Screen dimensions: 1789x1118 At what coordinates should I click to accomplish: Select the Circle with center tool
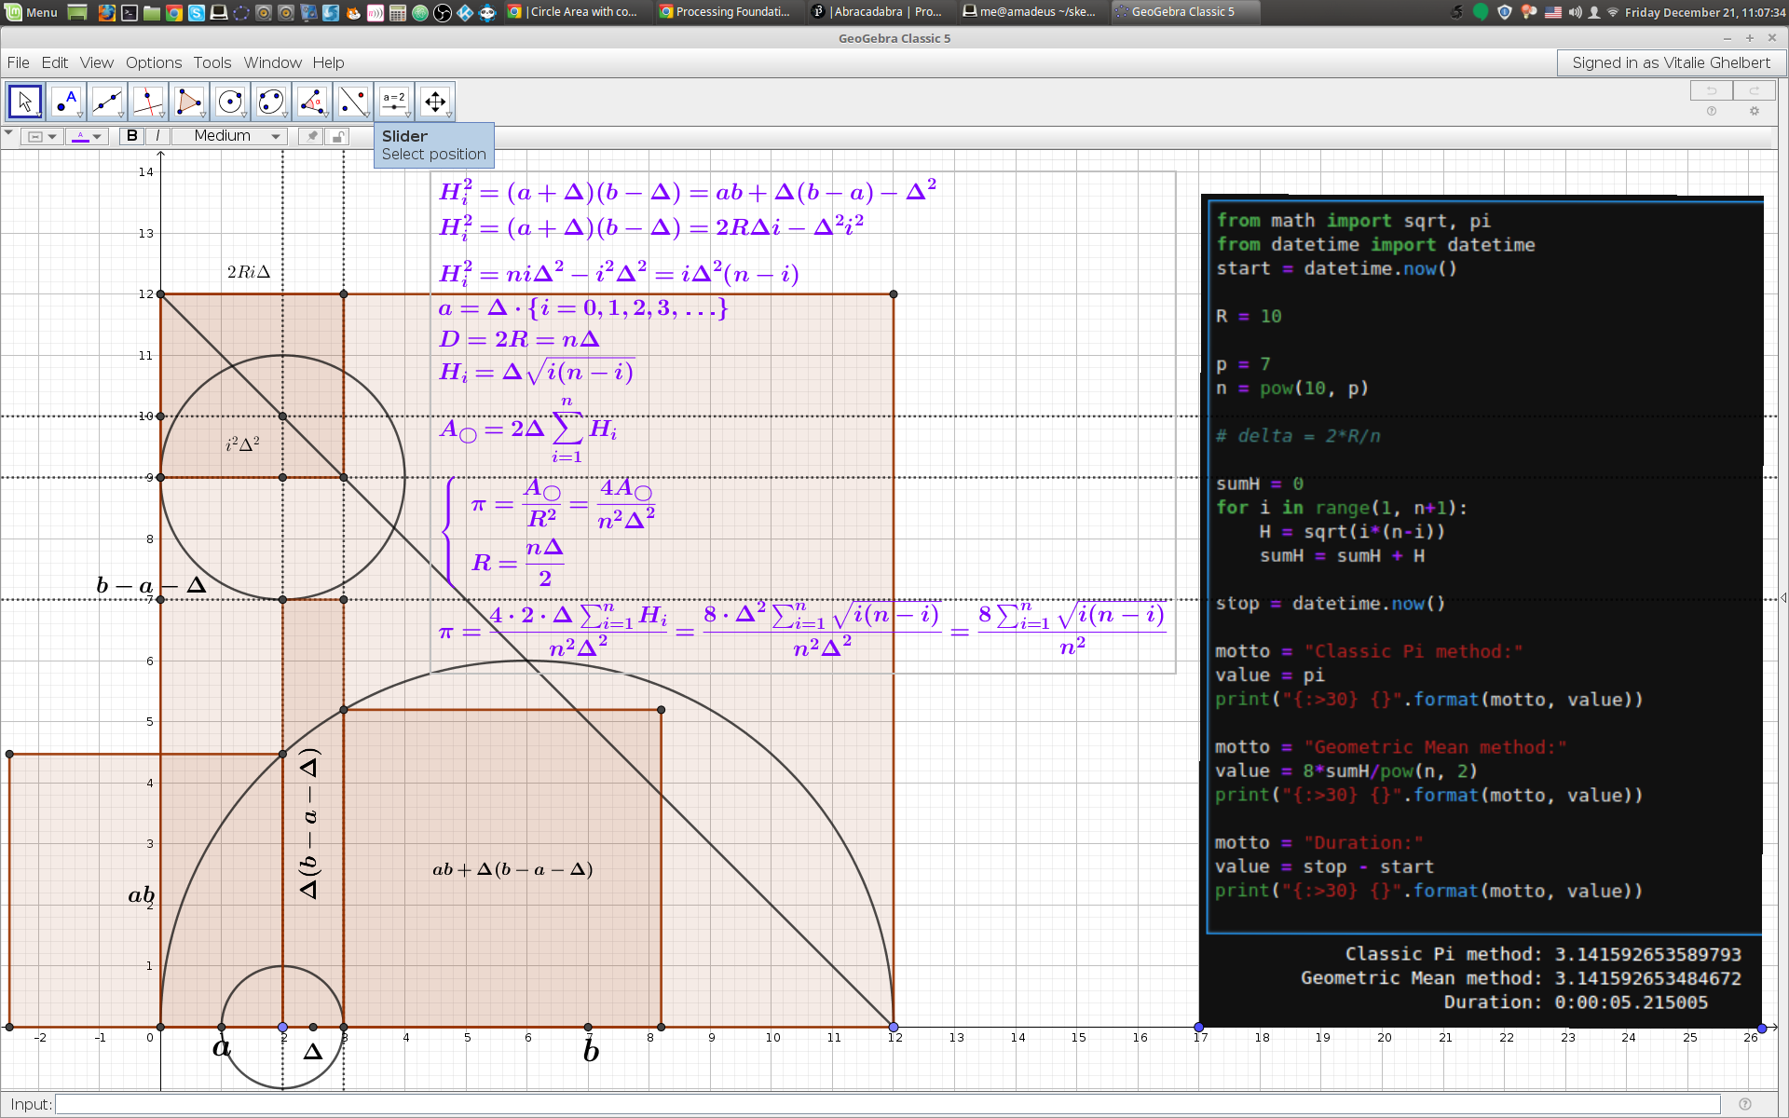tap(230, 102)
